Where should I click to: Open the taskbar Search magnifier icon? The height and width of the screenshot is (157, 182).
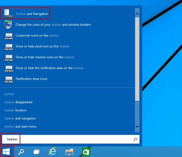pos(21,152)
